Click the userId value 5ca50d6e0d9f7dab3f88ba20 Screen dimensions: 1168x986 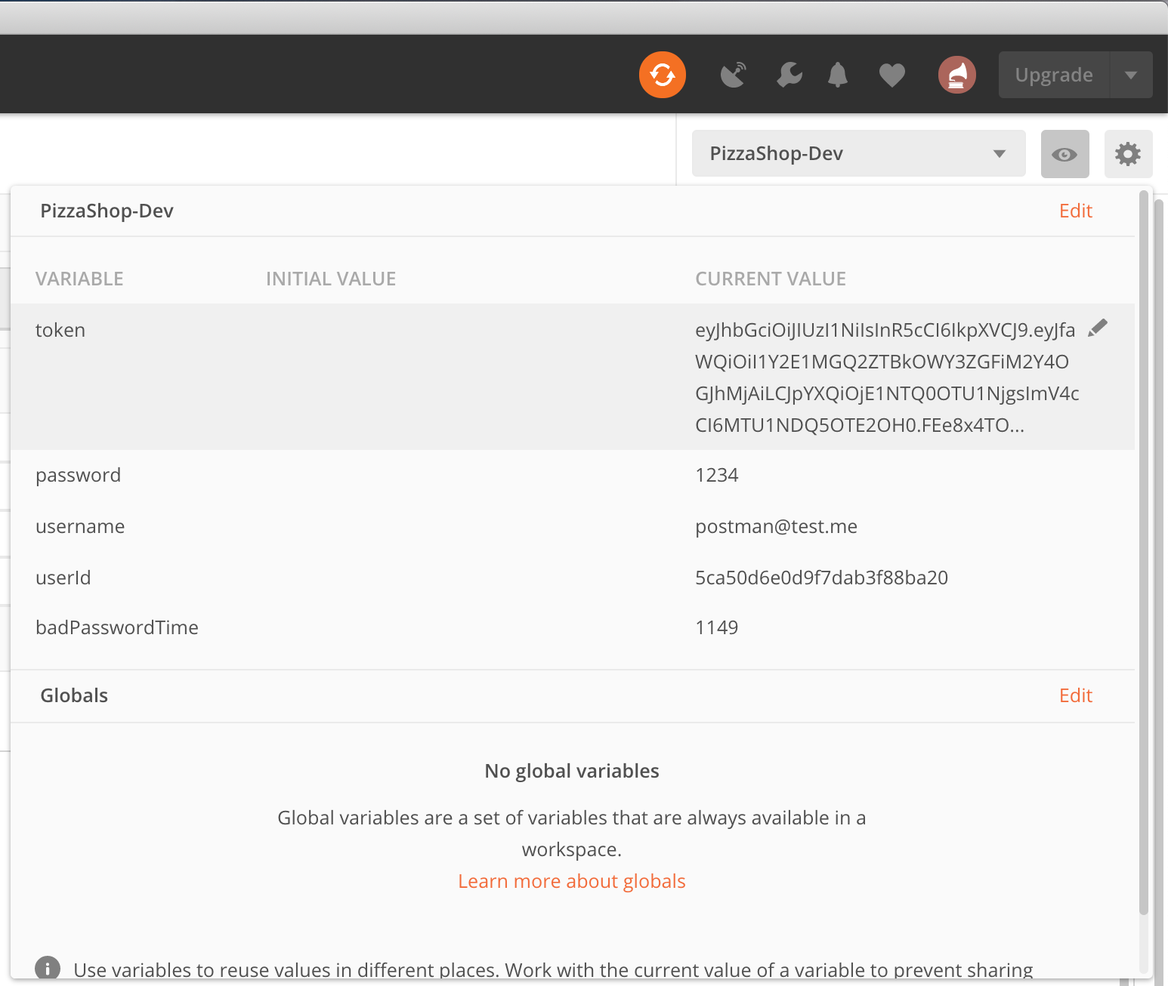coord(821,578)
